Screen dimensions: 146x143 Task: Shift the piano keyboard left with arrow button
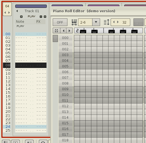(x=63, y=31)
